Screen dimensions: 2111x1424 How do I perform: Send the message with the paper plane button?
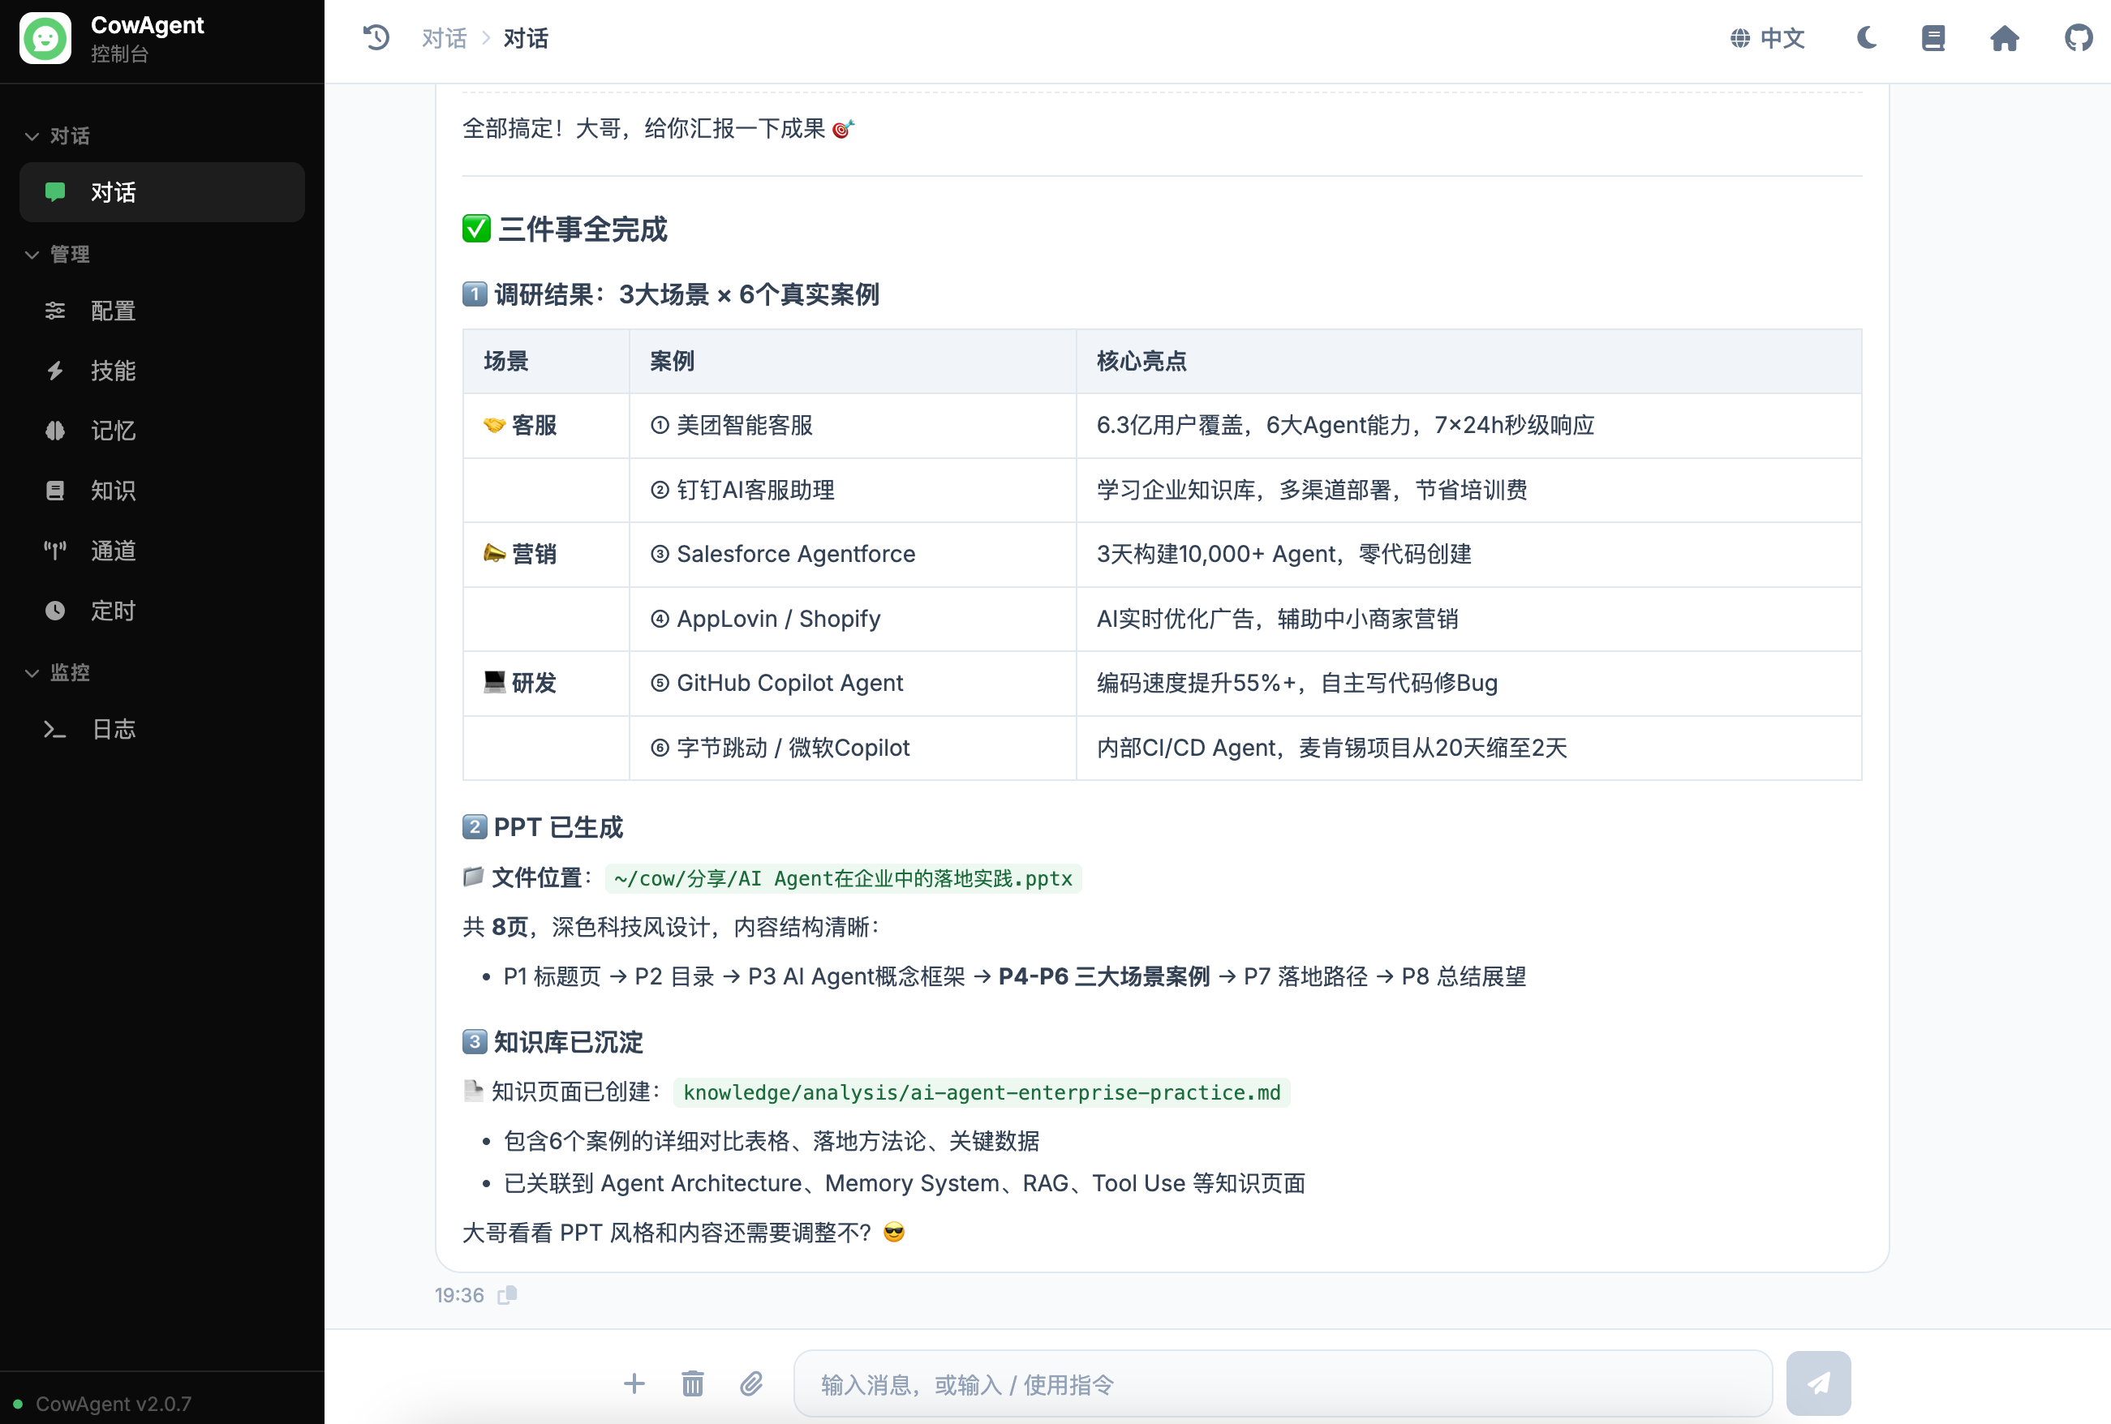[1820, 1383]
